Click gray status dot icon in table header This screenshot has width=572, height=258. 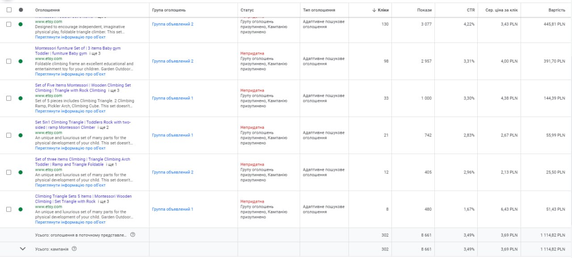(x=21, y=10)
